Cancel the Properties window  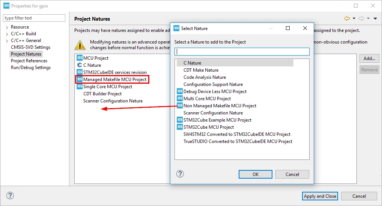click(x=359, y=196)
